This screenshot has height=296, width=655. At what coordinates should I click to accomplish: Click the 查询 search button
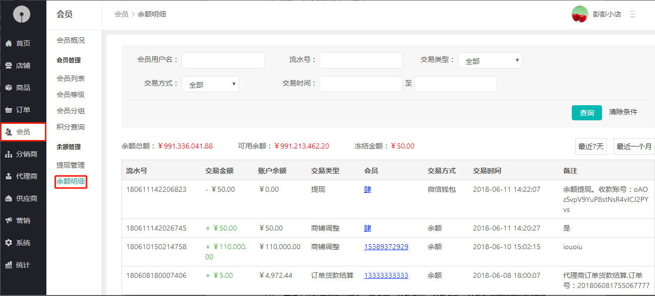[586, 112]
